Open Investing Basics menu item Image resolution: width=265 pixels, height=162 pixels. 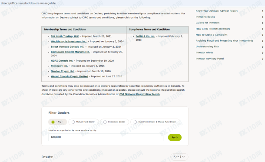coord(205,17)
